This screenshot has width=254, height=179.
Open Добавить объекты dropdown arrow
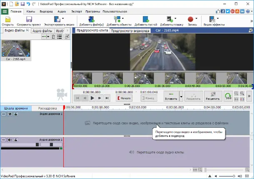[x=123, y=18]
